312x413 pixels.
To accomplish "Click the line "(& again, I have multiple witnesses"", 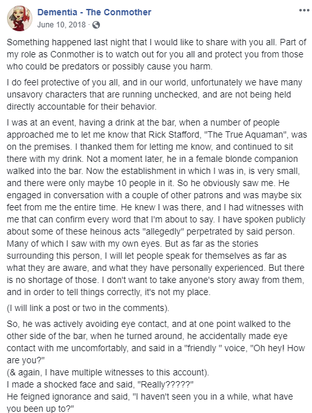I will pos(108,372).
